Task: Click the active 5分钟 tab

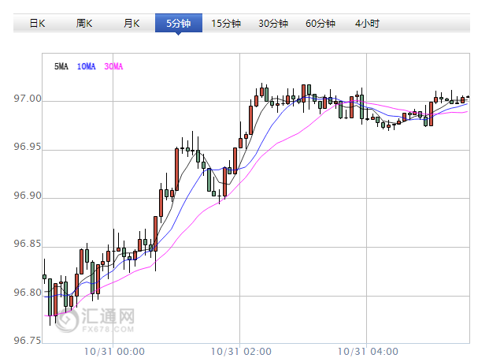Action: click(178, 23)
